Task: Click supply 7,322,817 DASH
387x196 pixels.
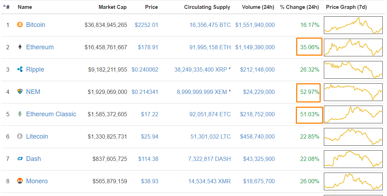Action: pos(209,159)
